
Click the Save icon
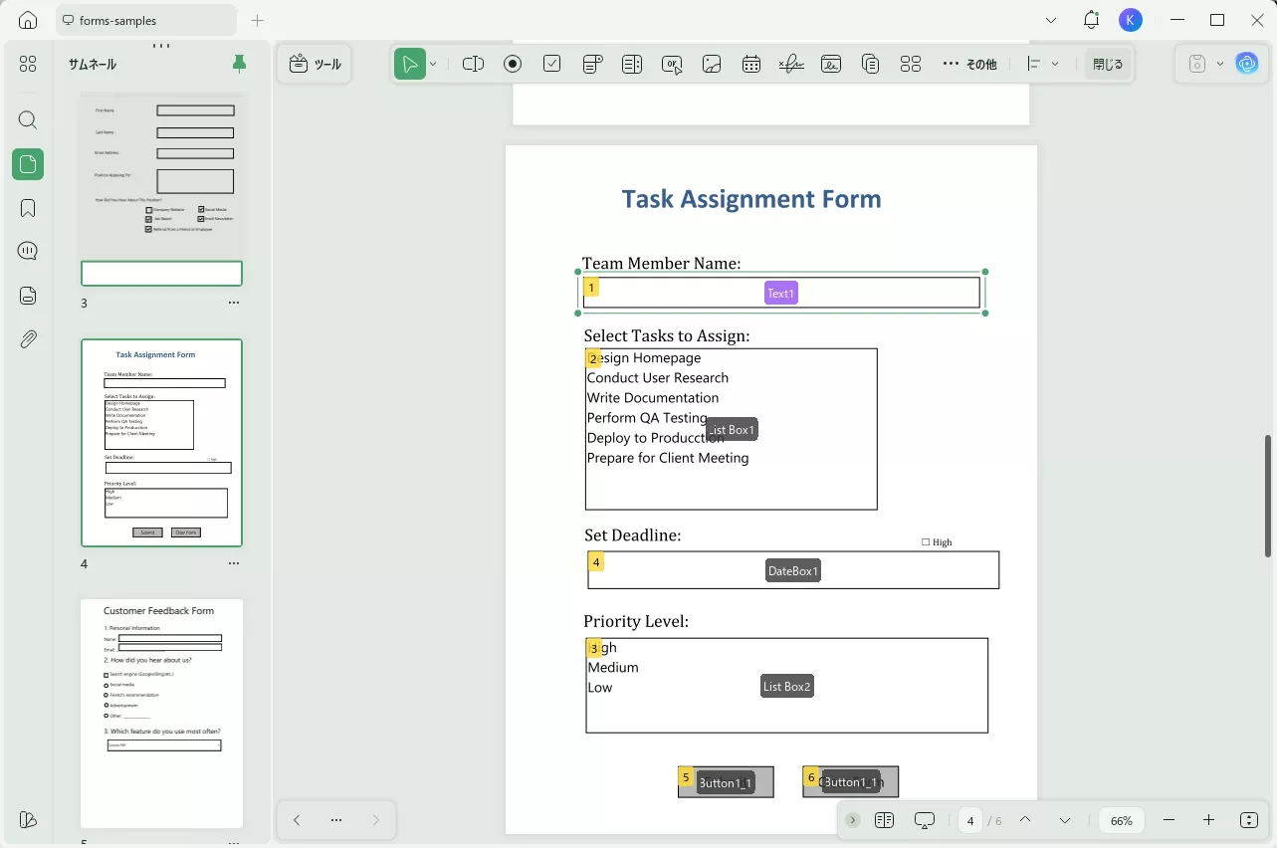coord(1197,65)
